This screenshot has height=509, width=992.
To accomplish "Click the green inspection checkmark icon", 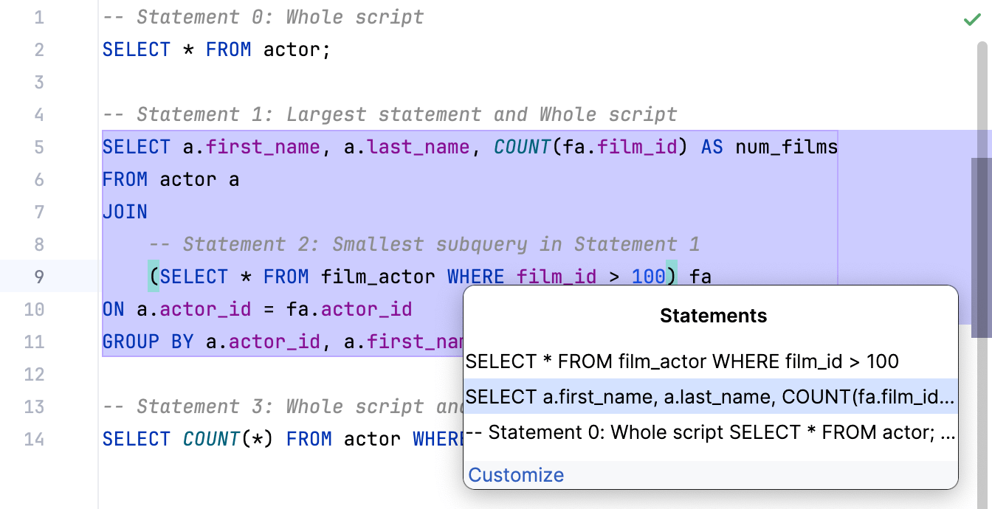I will [972, 20].
